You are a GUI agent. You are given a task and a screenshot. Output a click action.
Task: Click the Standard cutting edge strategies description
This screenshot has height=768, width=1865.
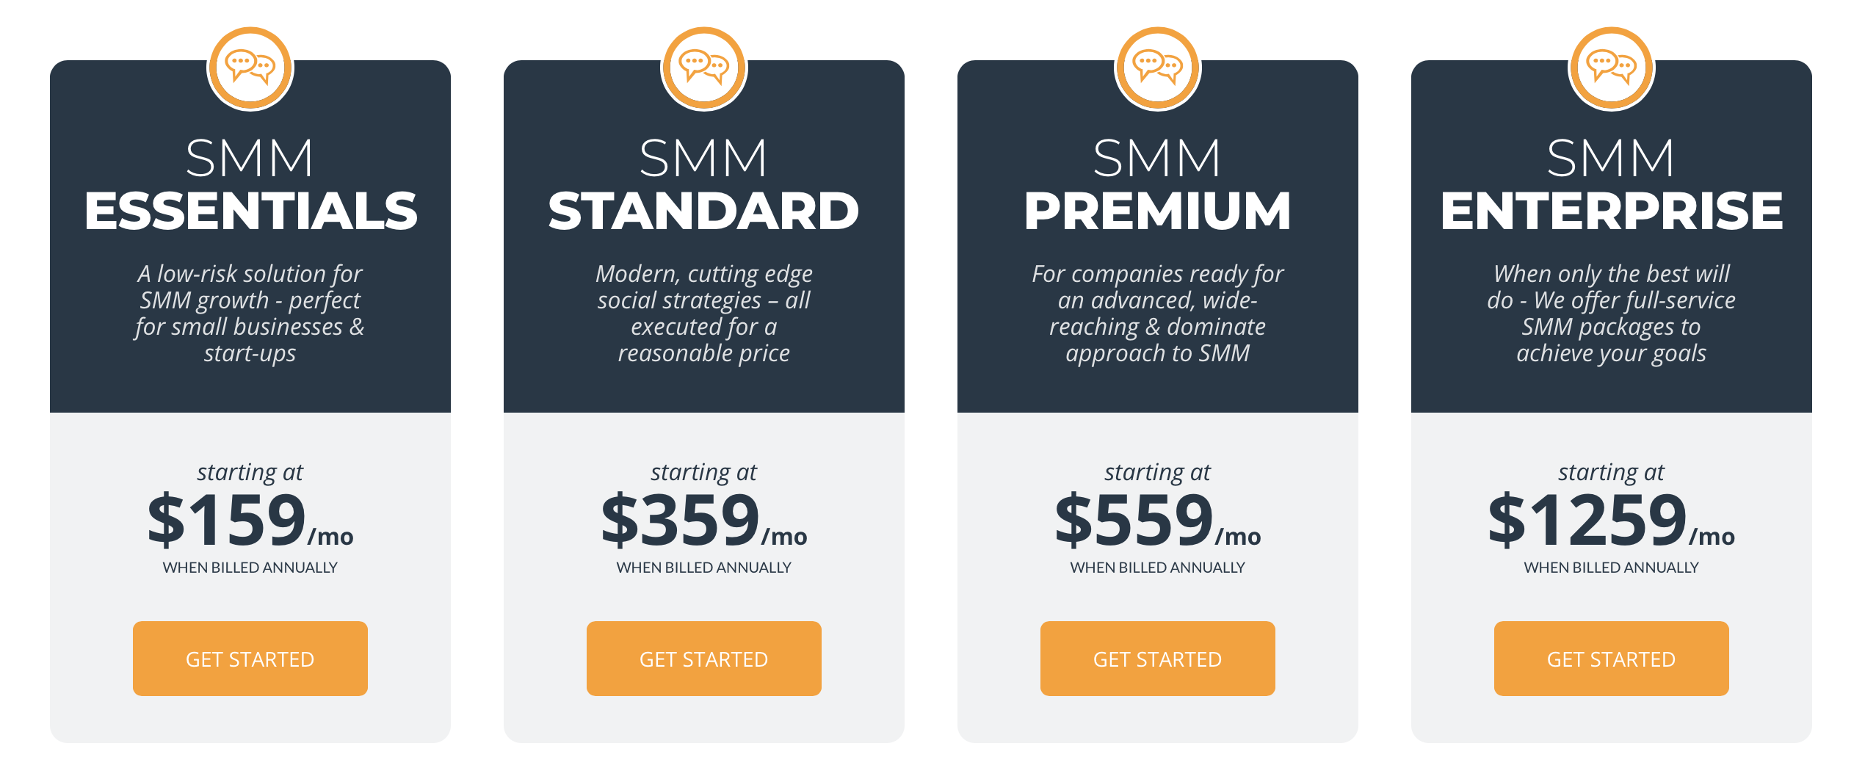(704, 314)
